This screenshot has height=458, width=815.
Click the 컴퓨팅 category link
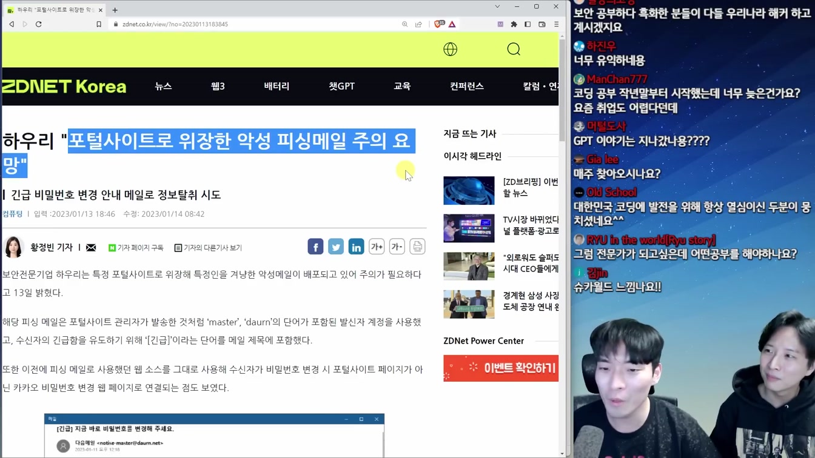tap(13, 214)
